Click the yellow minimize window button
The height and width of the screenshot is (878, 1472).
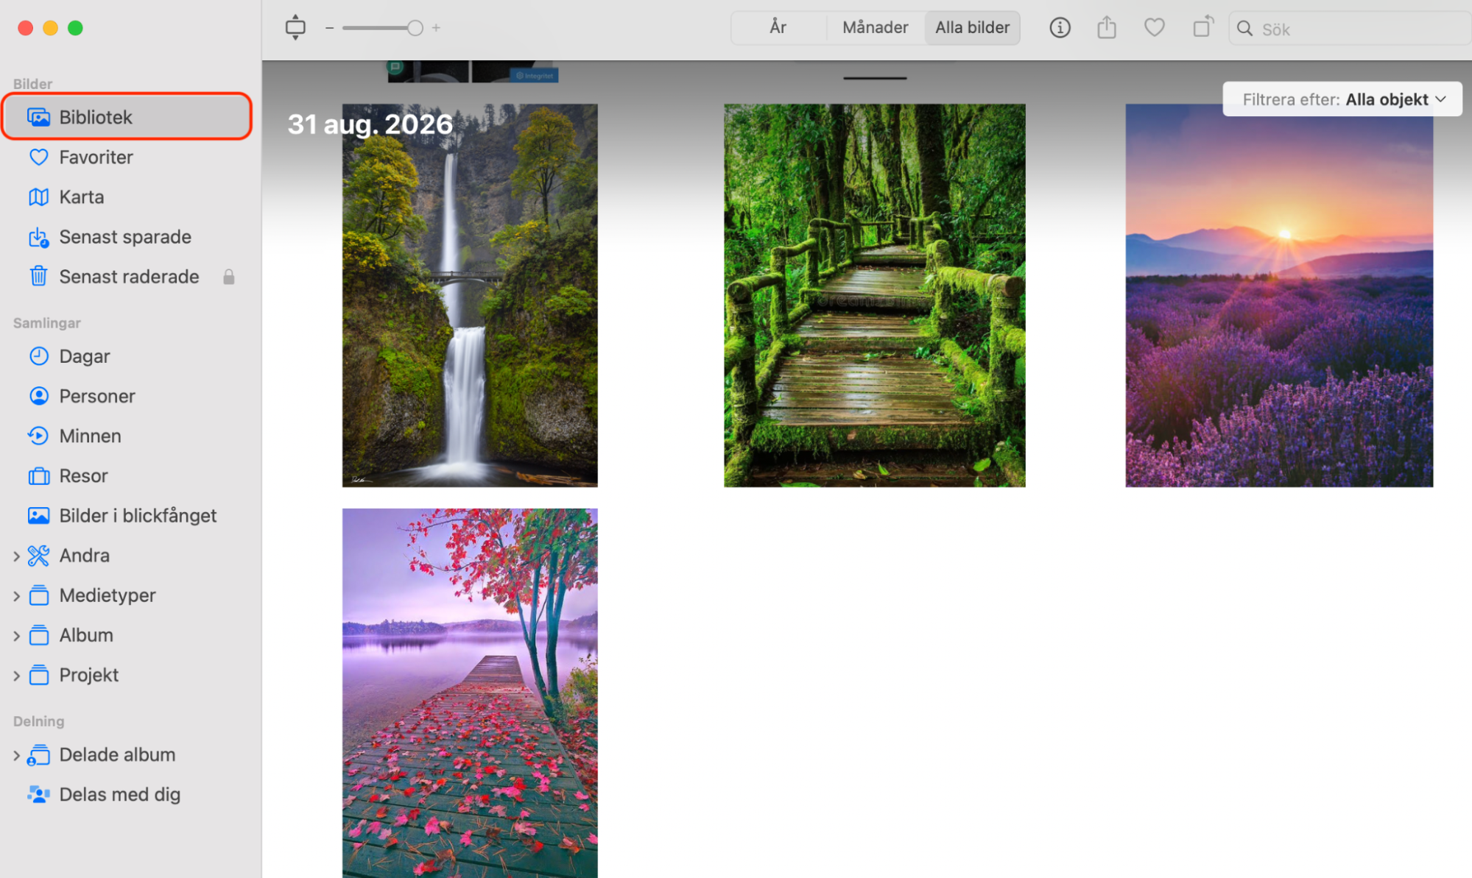point(50,28)
